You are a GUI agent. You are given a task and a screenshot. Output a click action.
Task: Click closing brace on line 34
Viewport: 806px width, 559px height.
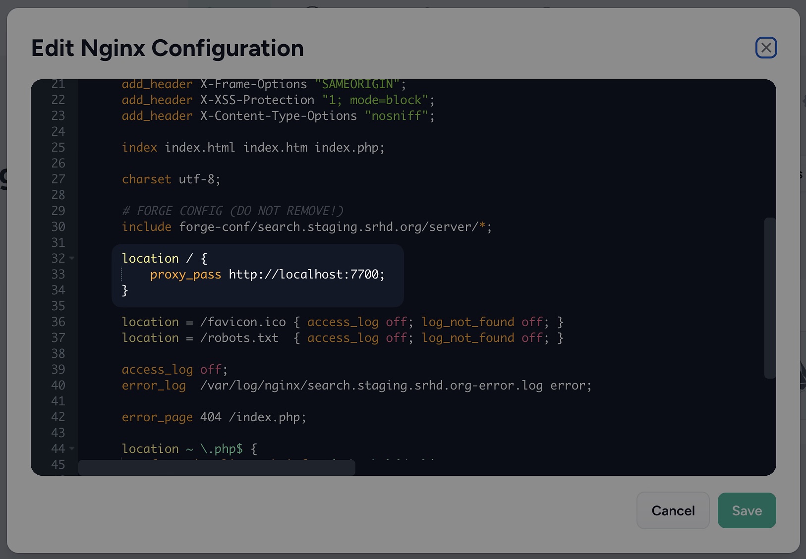pos(125,290)
